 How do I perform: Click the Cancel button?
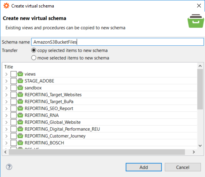(182, 167)
